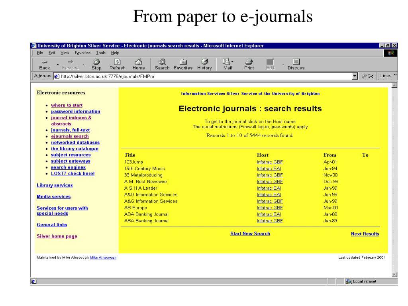Screen dimensions: 408x306
Task: Open the Back button history dropdown
Action: pos(57,64)
